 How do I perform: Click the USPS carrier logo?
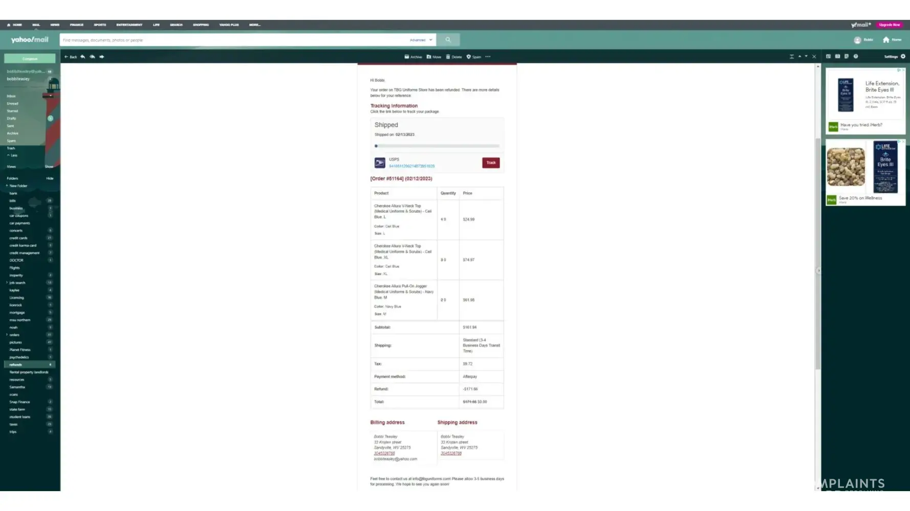coord(380,162)
